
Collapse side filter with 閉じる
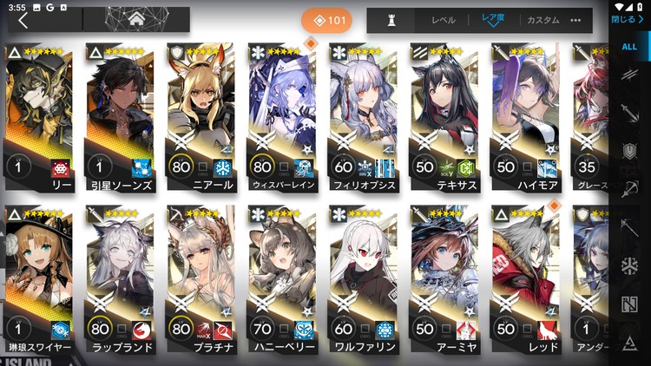(627, 19)
